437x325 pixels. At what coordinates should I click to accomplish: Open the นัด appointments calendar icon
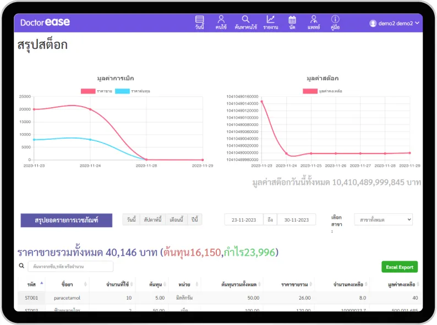tap(292, 22)
